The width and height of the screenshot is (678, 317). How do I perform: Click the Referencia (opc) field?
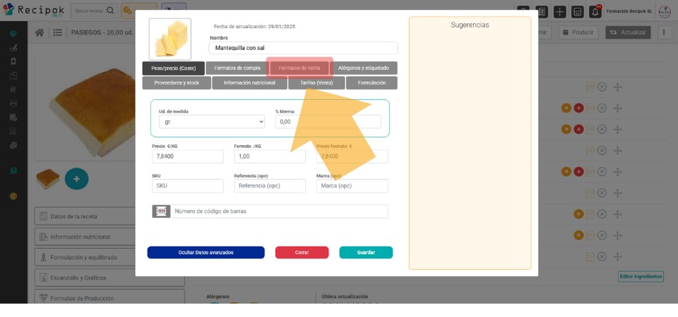270,186
